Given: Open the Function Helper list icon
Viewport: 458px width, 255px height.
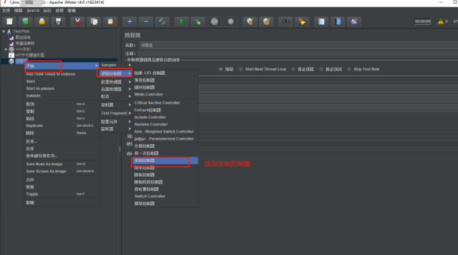Looking at the screenshot, I should 321,22.
